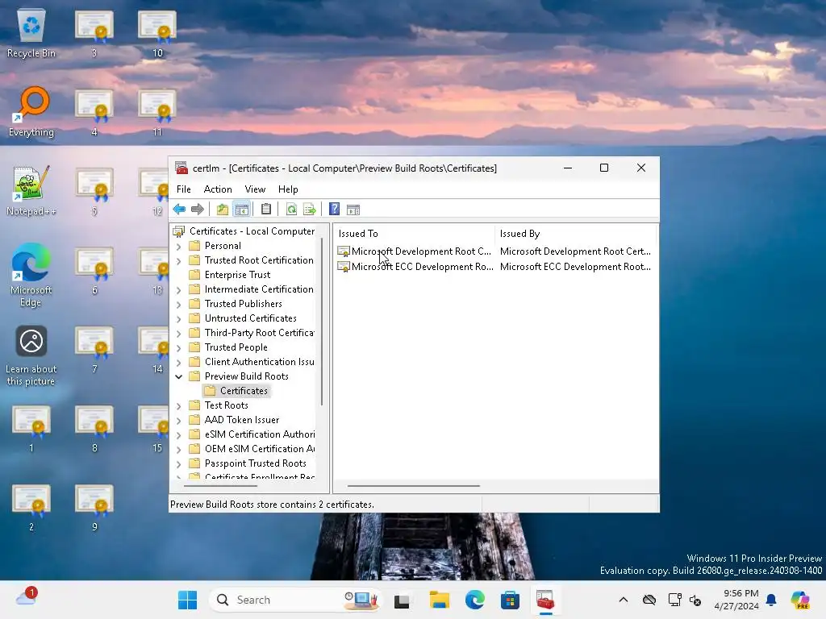Click the taskbar Search box
This screenshot has width=826, height=619.
coord(295,600)
